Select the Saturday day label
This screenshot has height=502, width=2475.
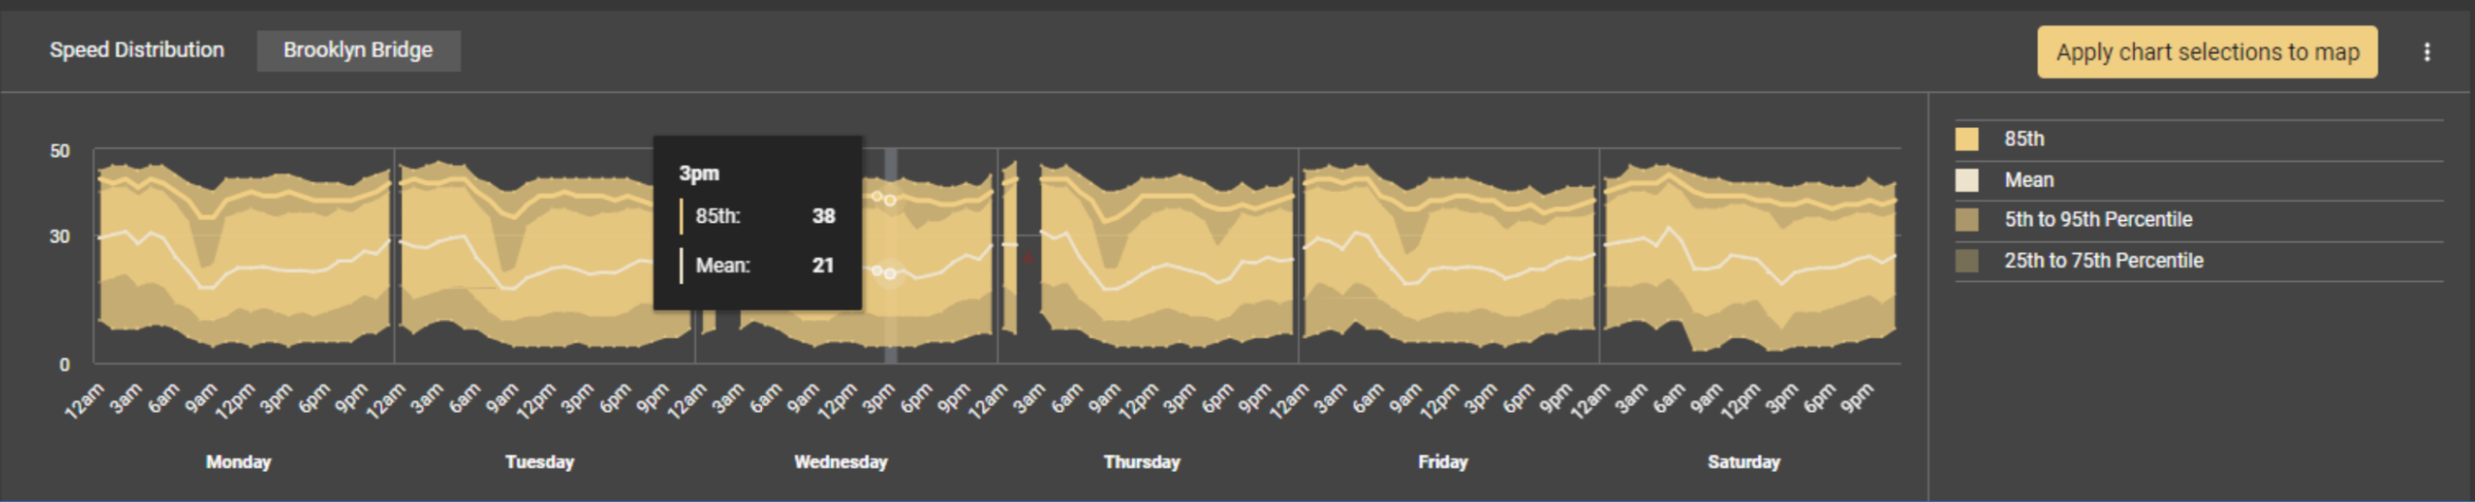pos(1743,461)
